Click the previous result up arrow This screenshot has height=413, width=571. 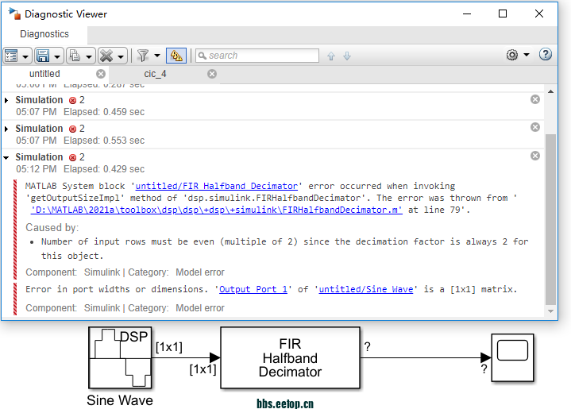[330, 56]
